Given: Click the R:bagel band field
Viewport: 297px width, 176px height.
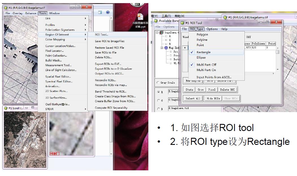Looking at the screenshot, I should pos(173,91).
